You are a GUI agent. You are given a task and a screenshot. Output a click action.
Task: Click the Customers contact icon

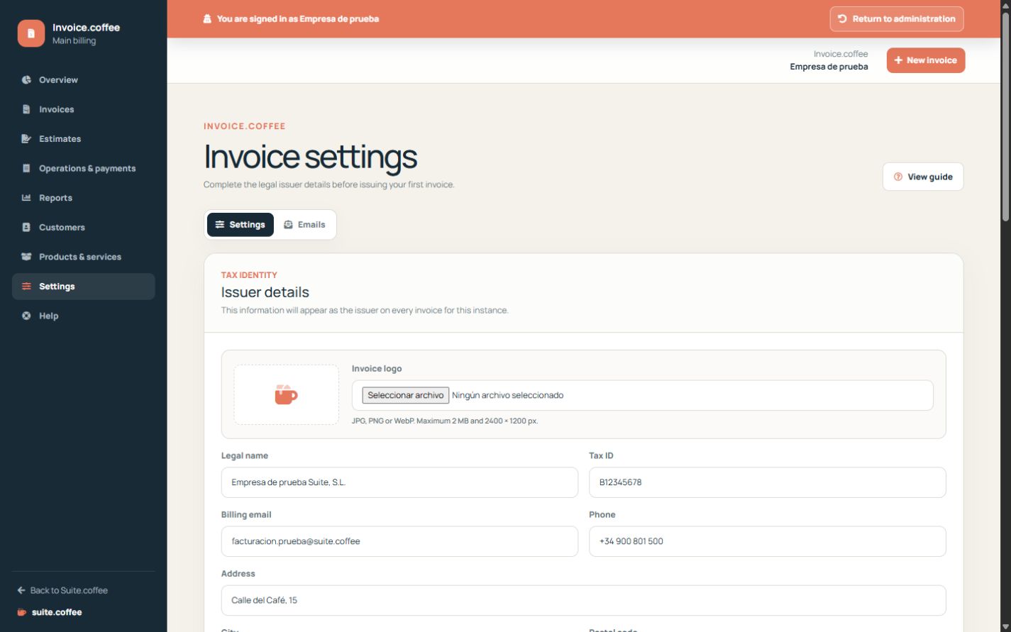click(x=26, y=228)
